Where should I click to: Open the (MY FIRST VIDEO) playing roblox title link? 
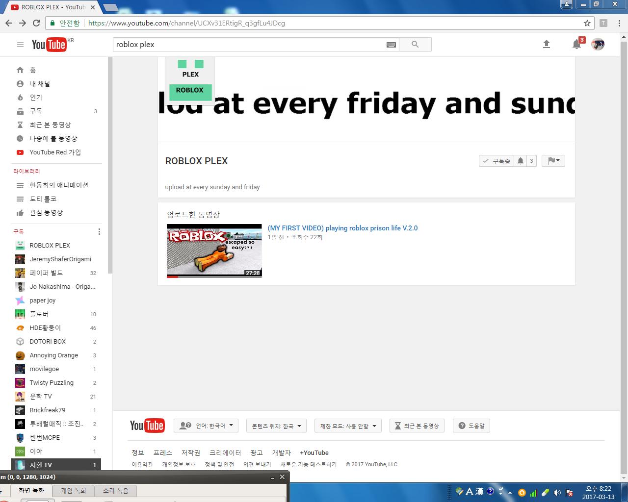tap(342, 228)
